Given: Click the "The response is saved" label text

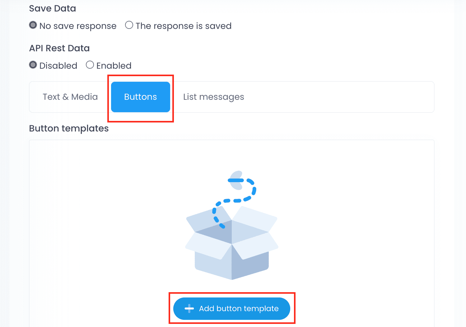Looking at the screenshot, I should [184, 26].
